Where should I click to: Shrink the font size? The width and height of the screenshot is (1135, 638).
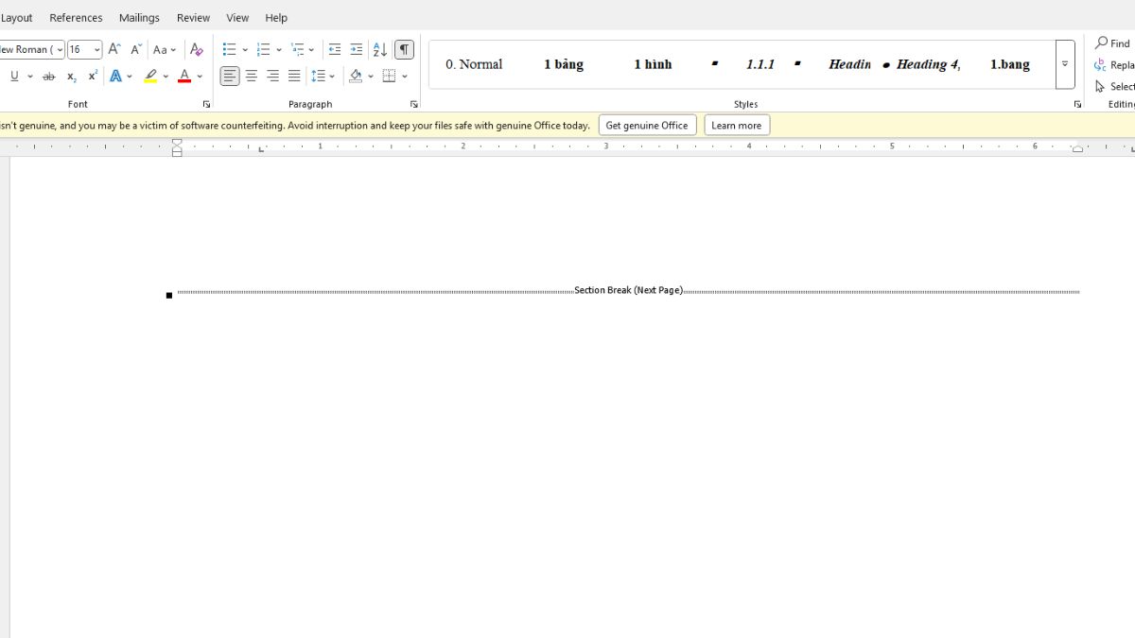point(135,49)
